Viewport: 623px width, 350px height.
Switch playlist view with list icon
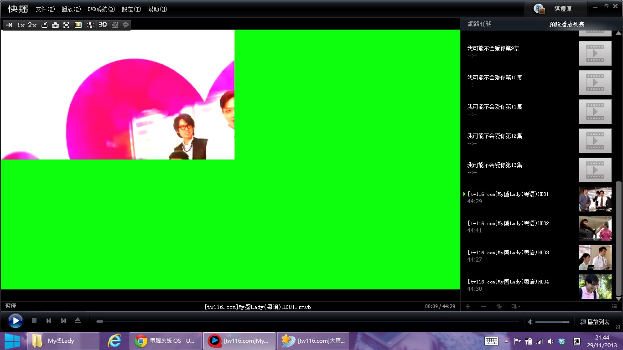point(614,306)
